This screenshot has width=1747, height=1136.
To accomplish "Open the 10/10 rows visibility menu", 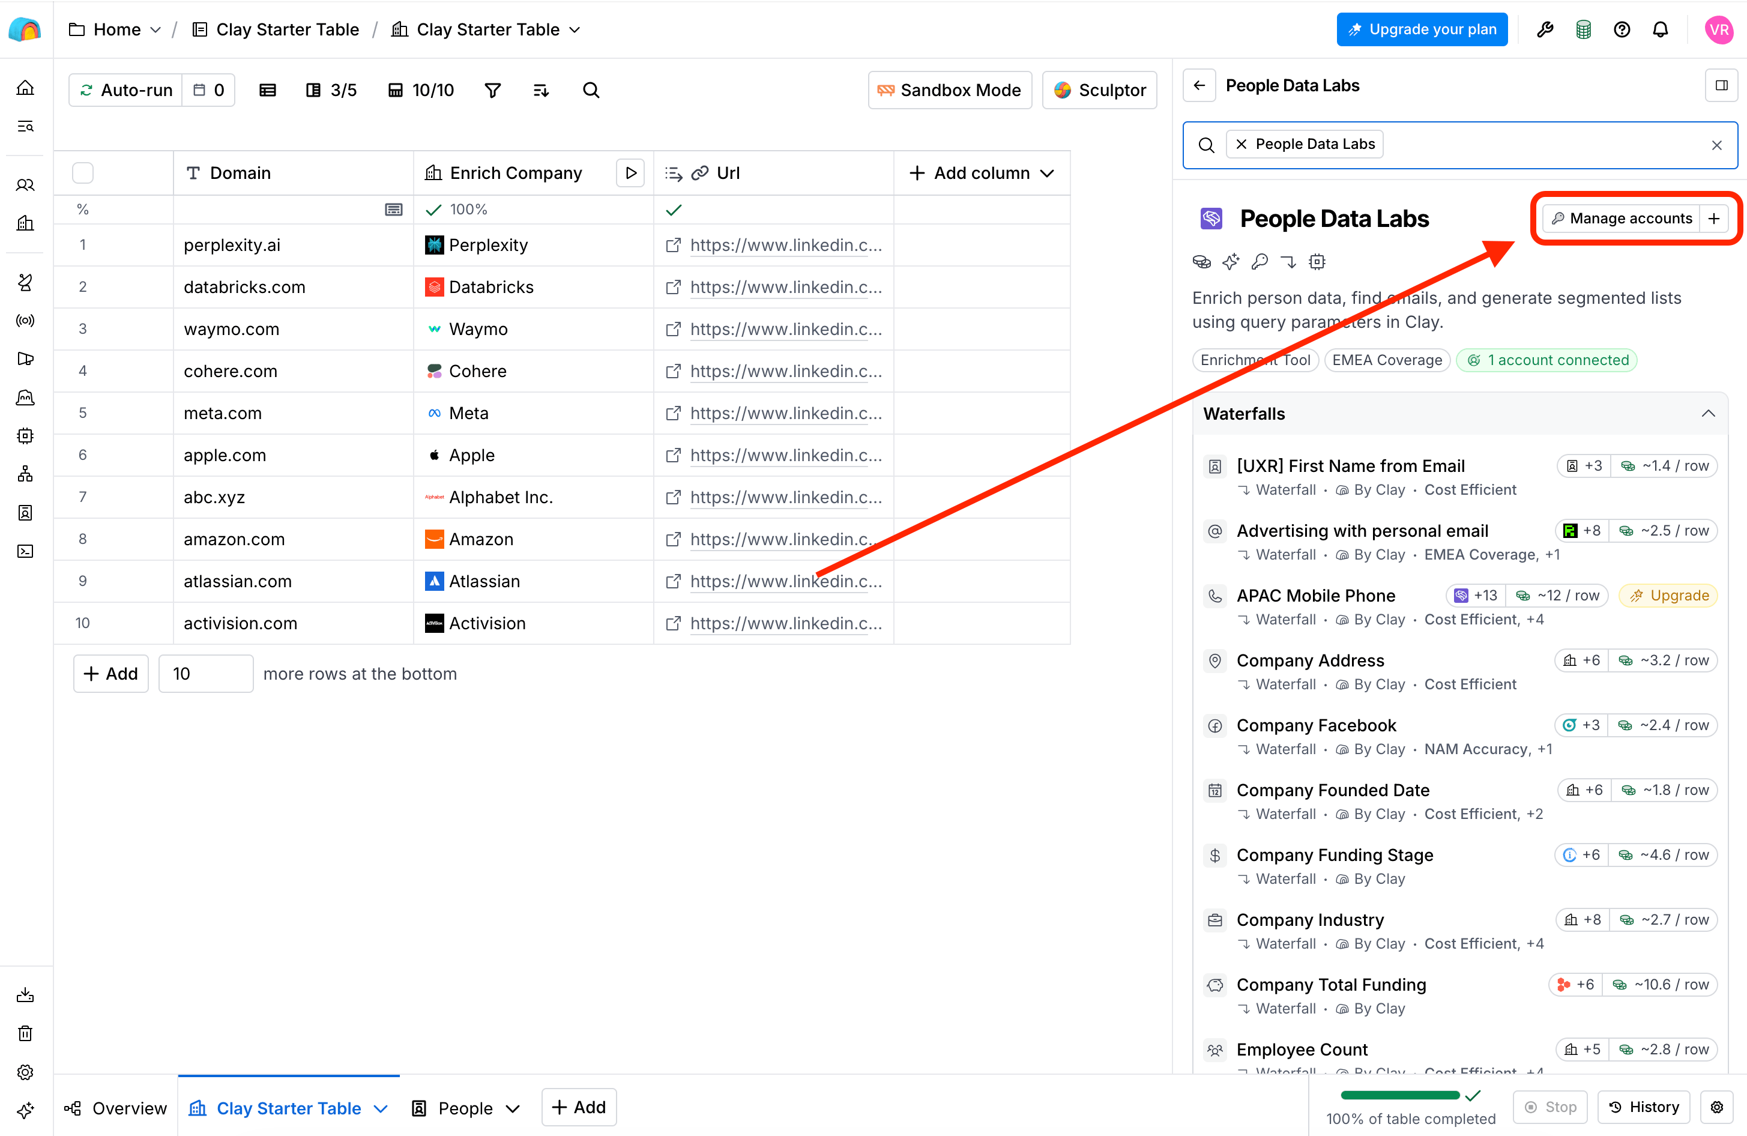I will 421,90.
